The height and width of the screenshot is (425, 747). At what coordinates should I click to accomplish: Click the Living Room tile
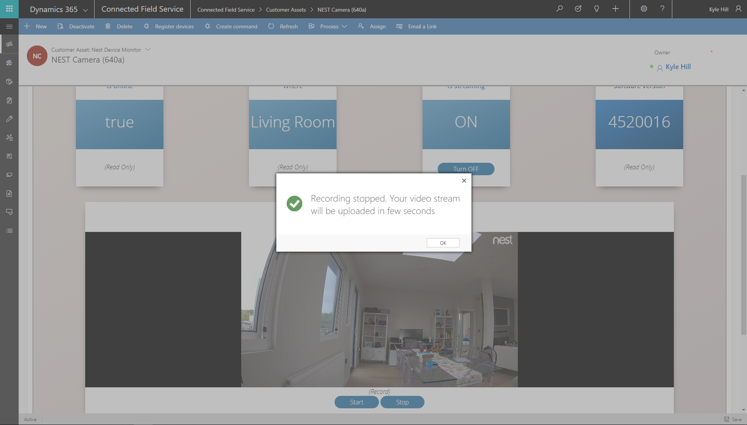pyautogui.click(x=293, y=124)
